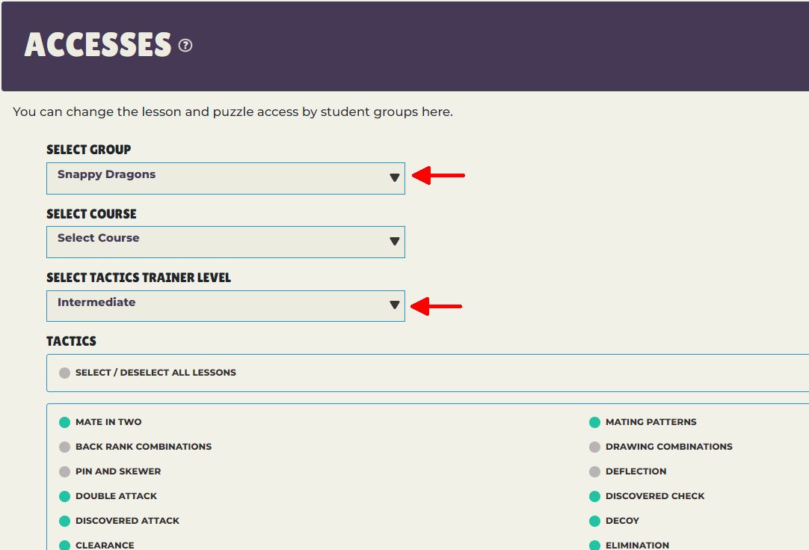Disable the Mate in Two lesson
This screenshot has width=809, height=550.
click(65, 422)
